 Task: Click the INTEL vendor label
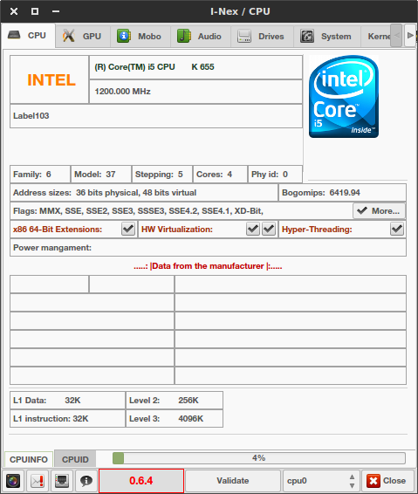point(51,79)
